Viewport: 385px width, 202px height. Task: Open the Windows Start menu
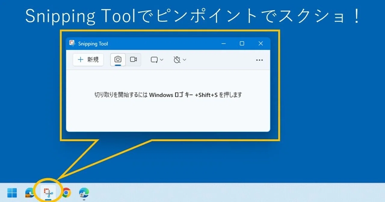point(12,192)
